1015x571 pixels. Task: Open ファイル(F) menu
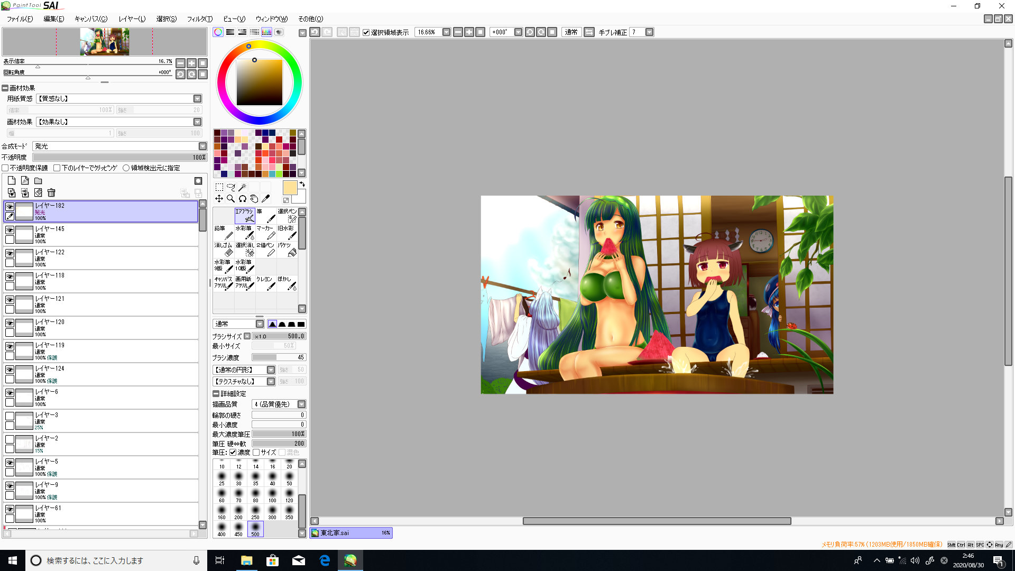[20, 19]
